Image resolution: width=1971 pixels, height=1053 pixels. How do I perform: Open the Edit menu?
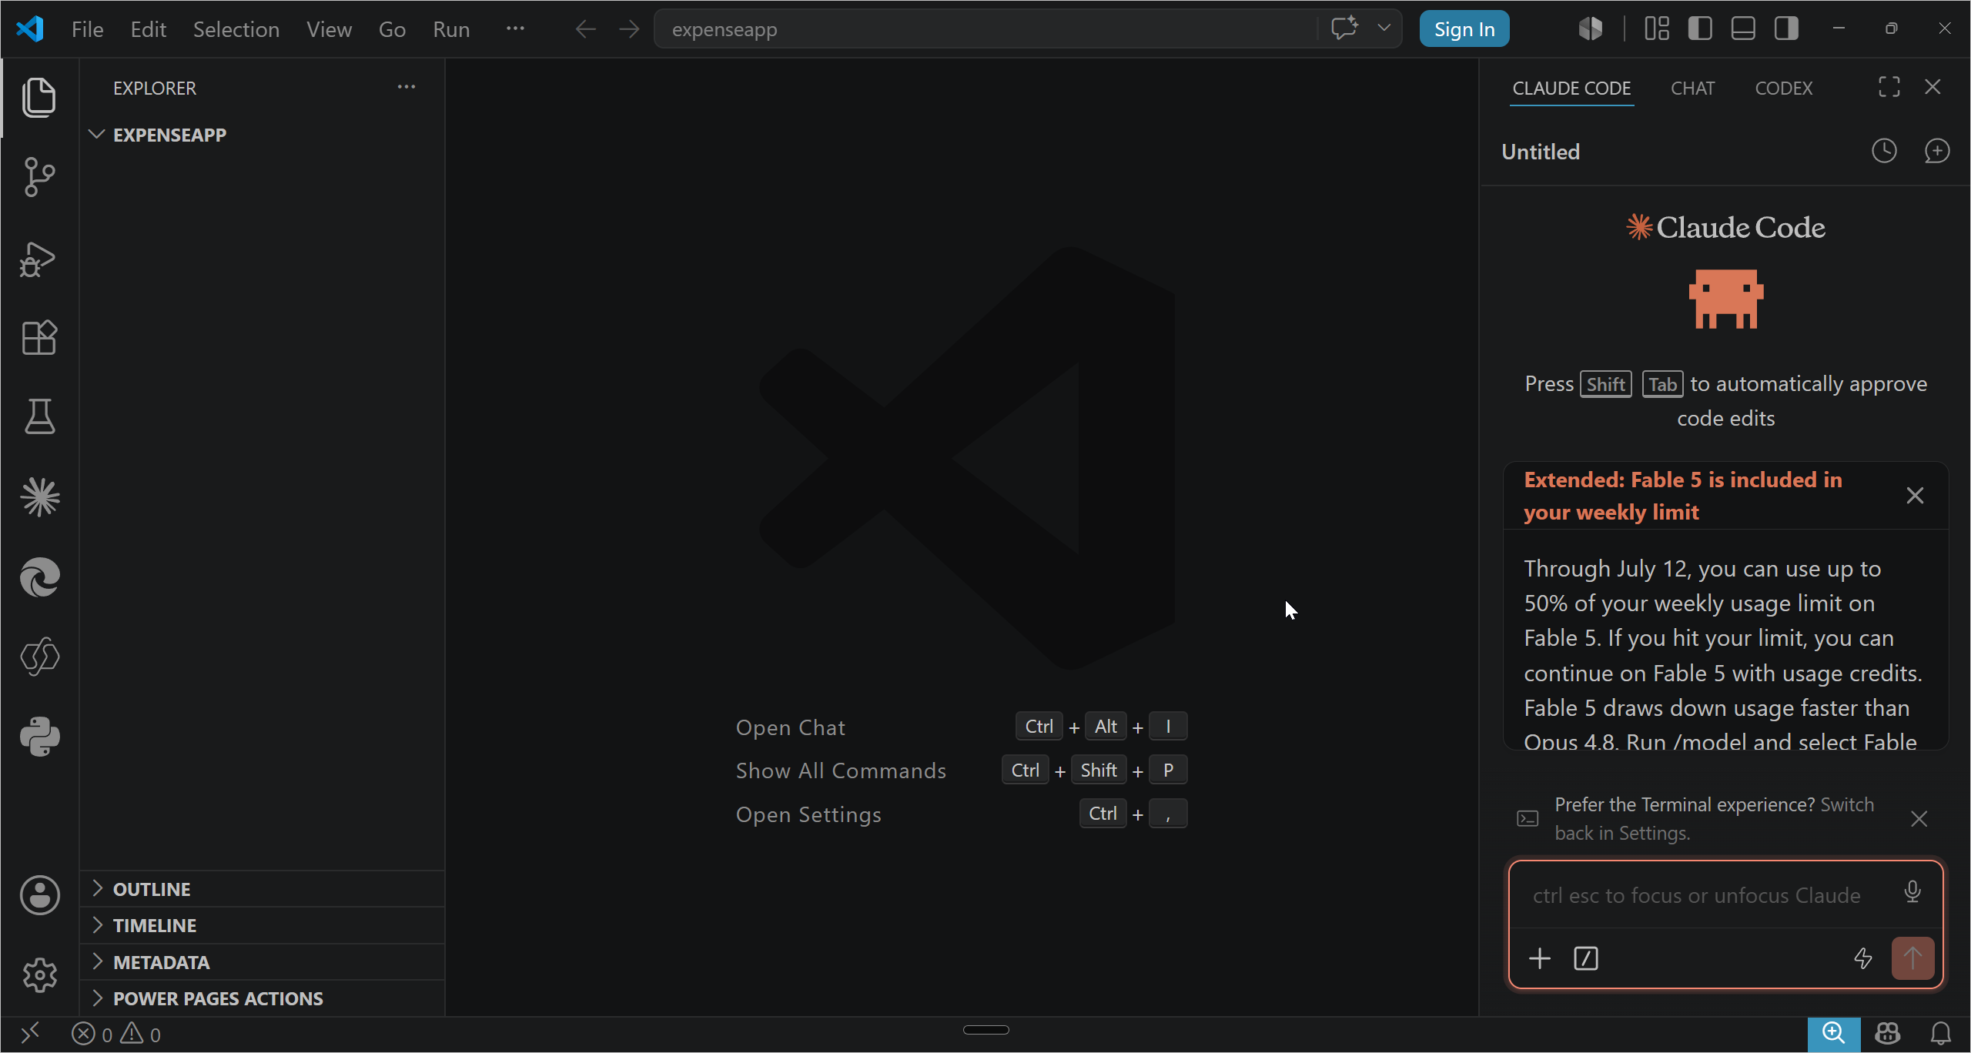[149, 29]
